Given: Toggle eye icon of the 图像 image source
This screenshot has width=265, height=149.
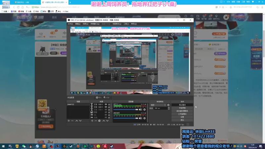Looking at the screenshot, I should pyautogui.click(x=106, y=112).
